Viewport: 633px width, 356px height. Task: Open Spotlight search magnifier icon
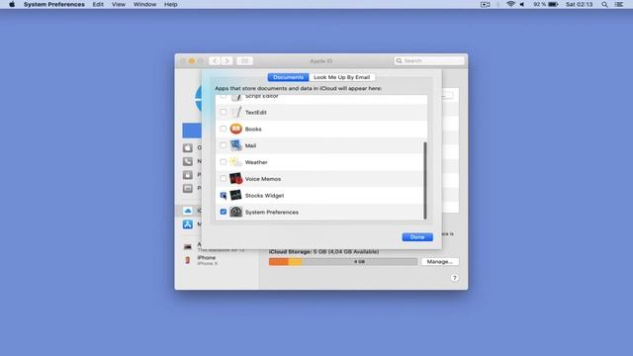point(604,4)
